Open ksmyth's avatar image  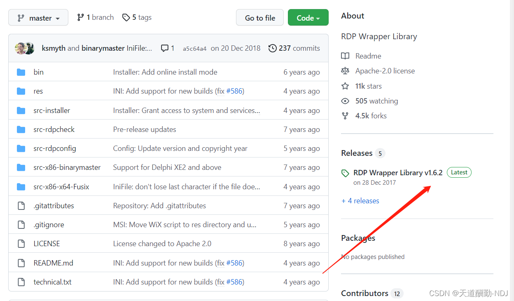pyautogui.click(x=20, y=48)
